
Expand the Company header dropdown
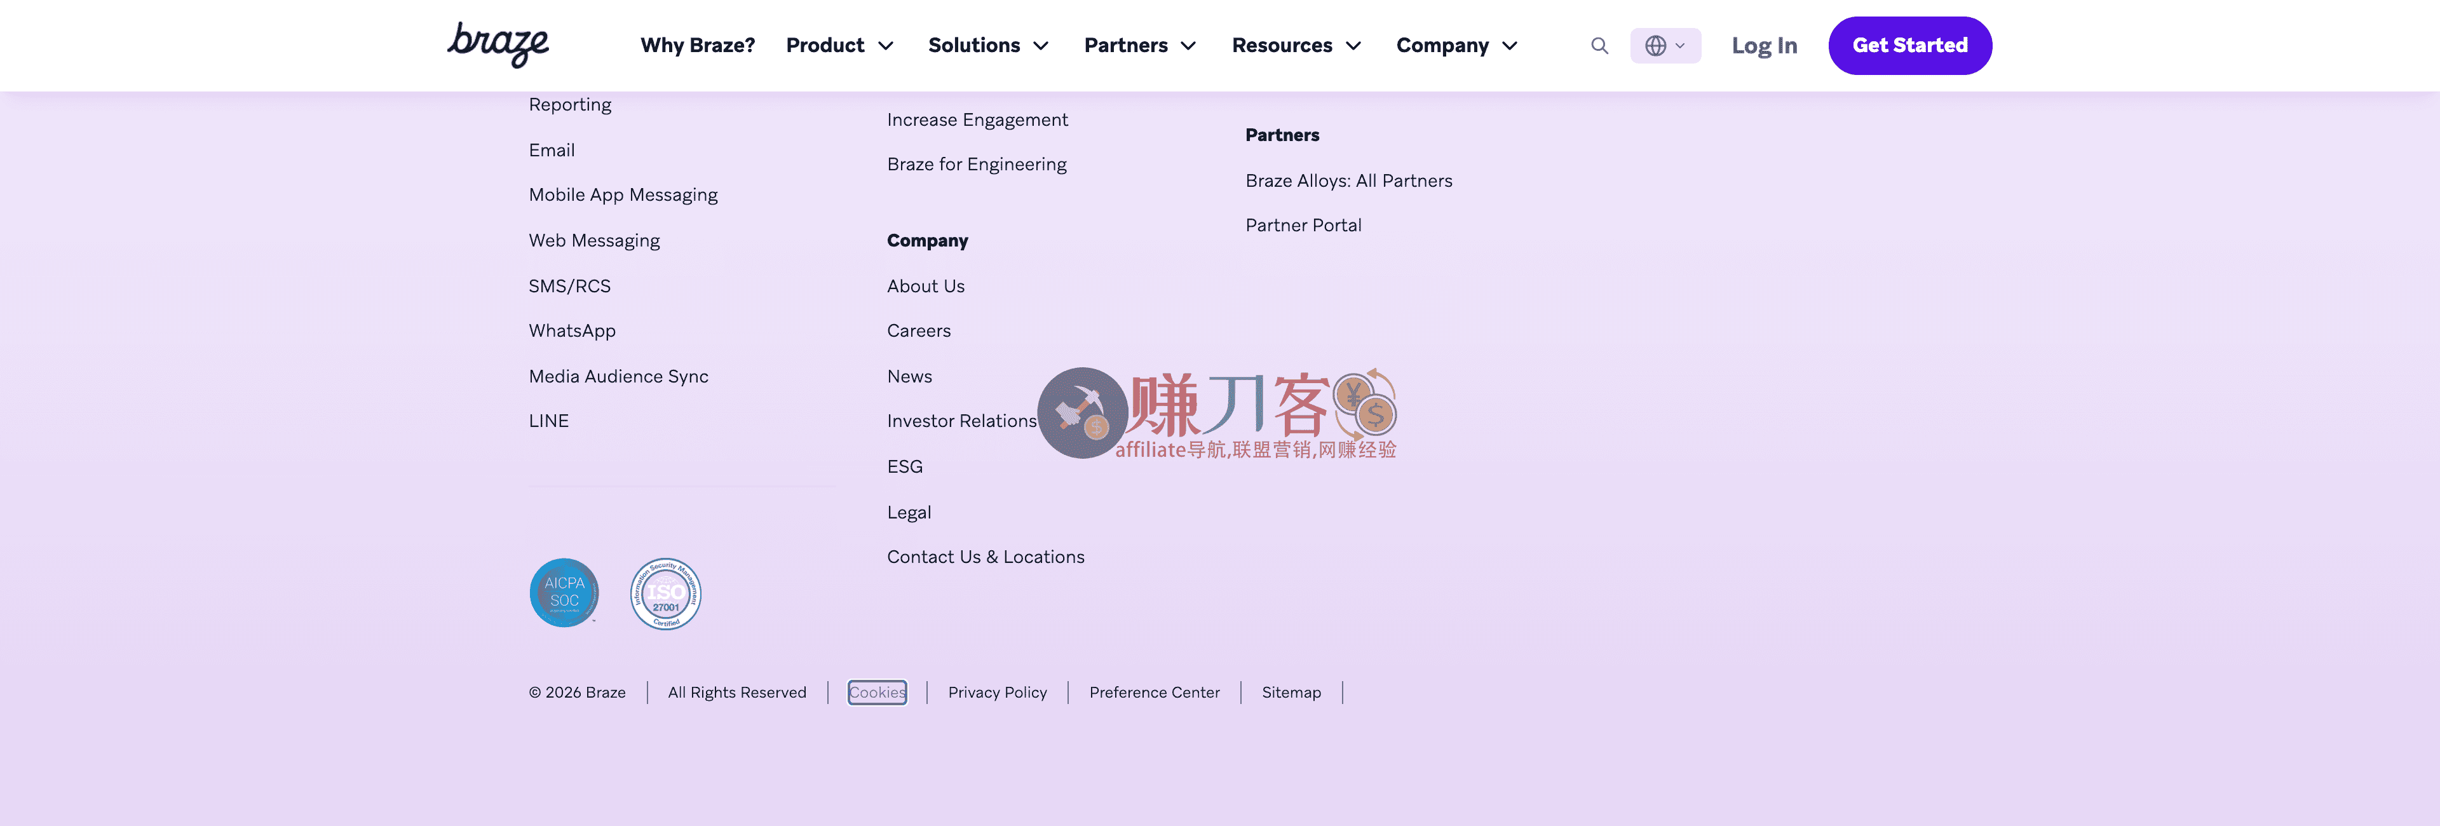coord(1456,46)
